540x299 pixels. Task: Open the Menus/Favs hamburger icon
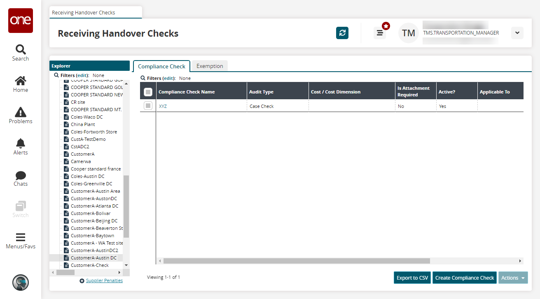21,241
